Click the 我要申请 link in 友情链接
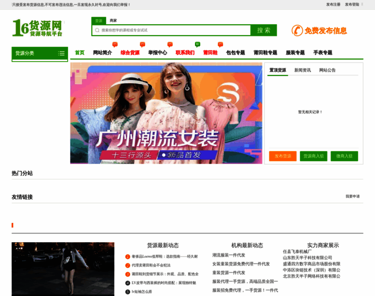 (352, 196)
